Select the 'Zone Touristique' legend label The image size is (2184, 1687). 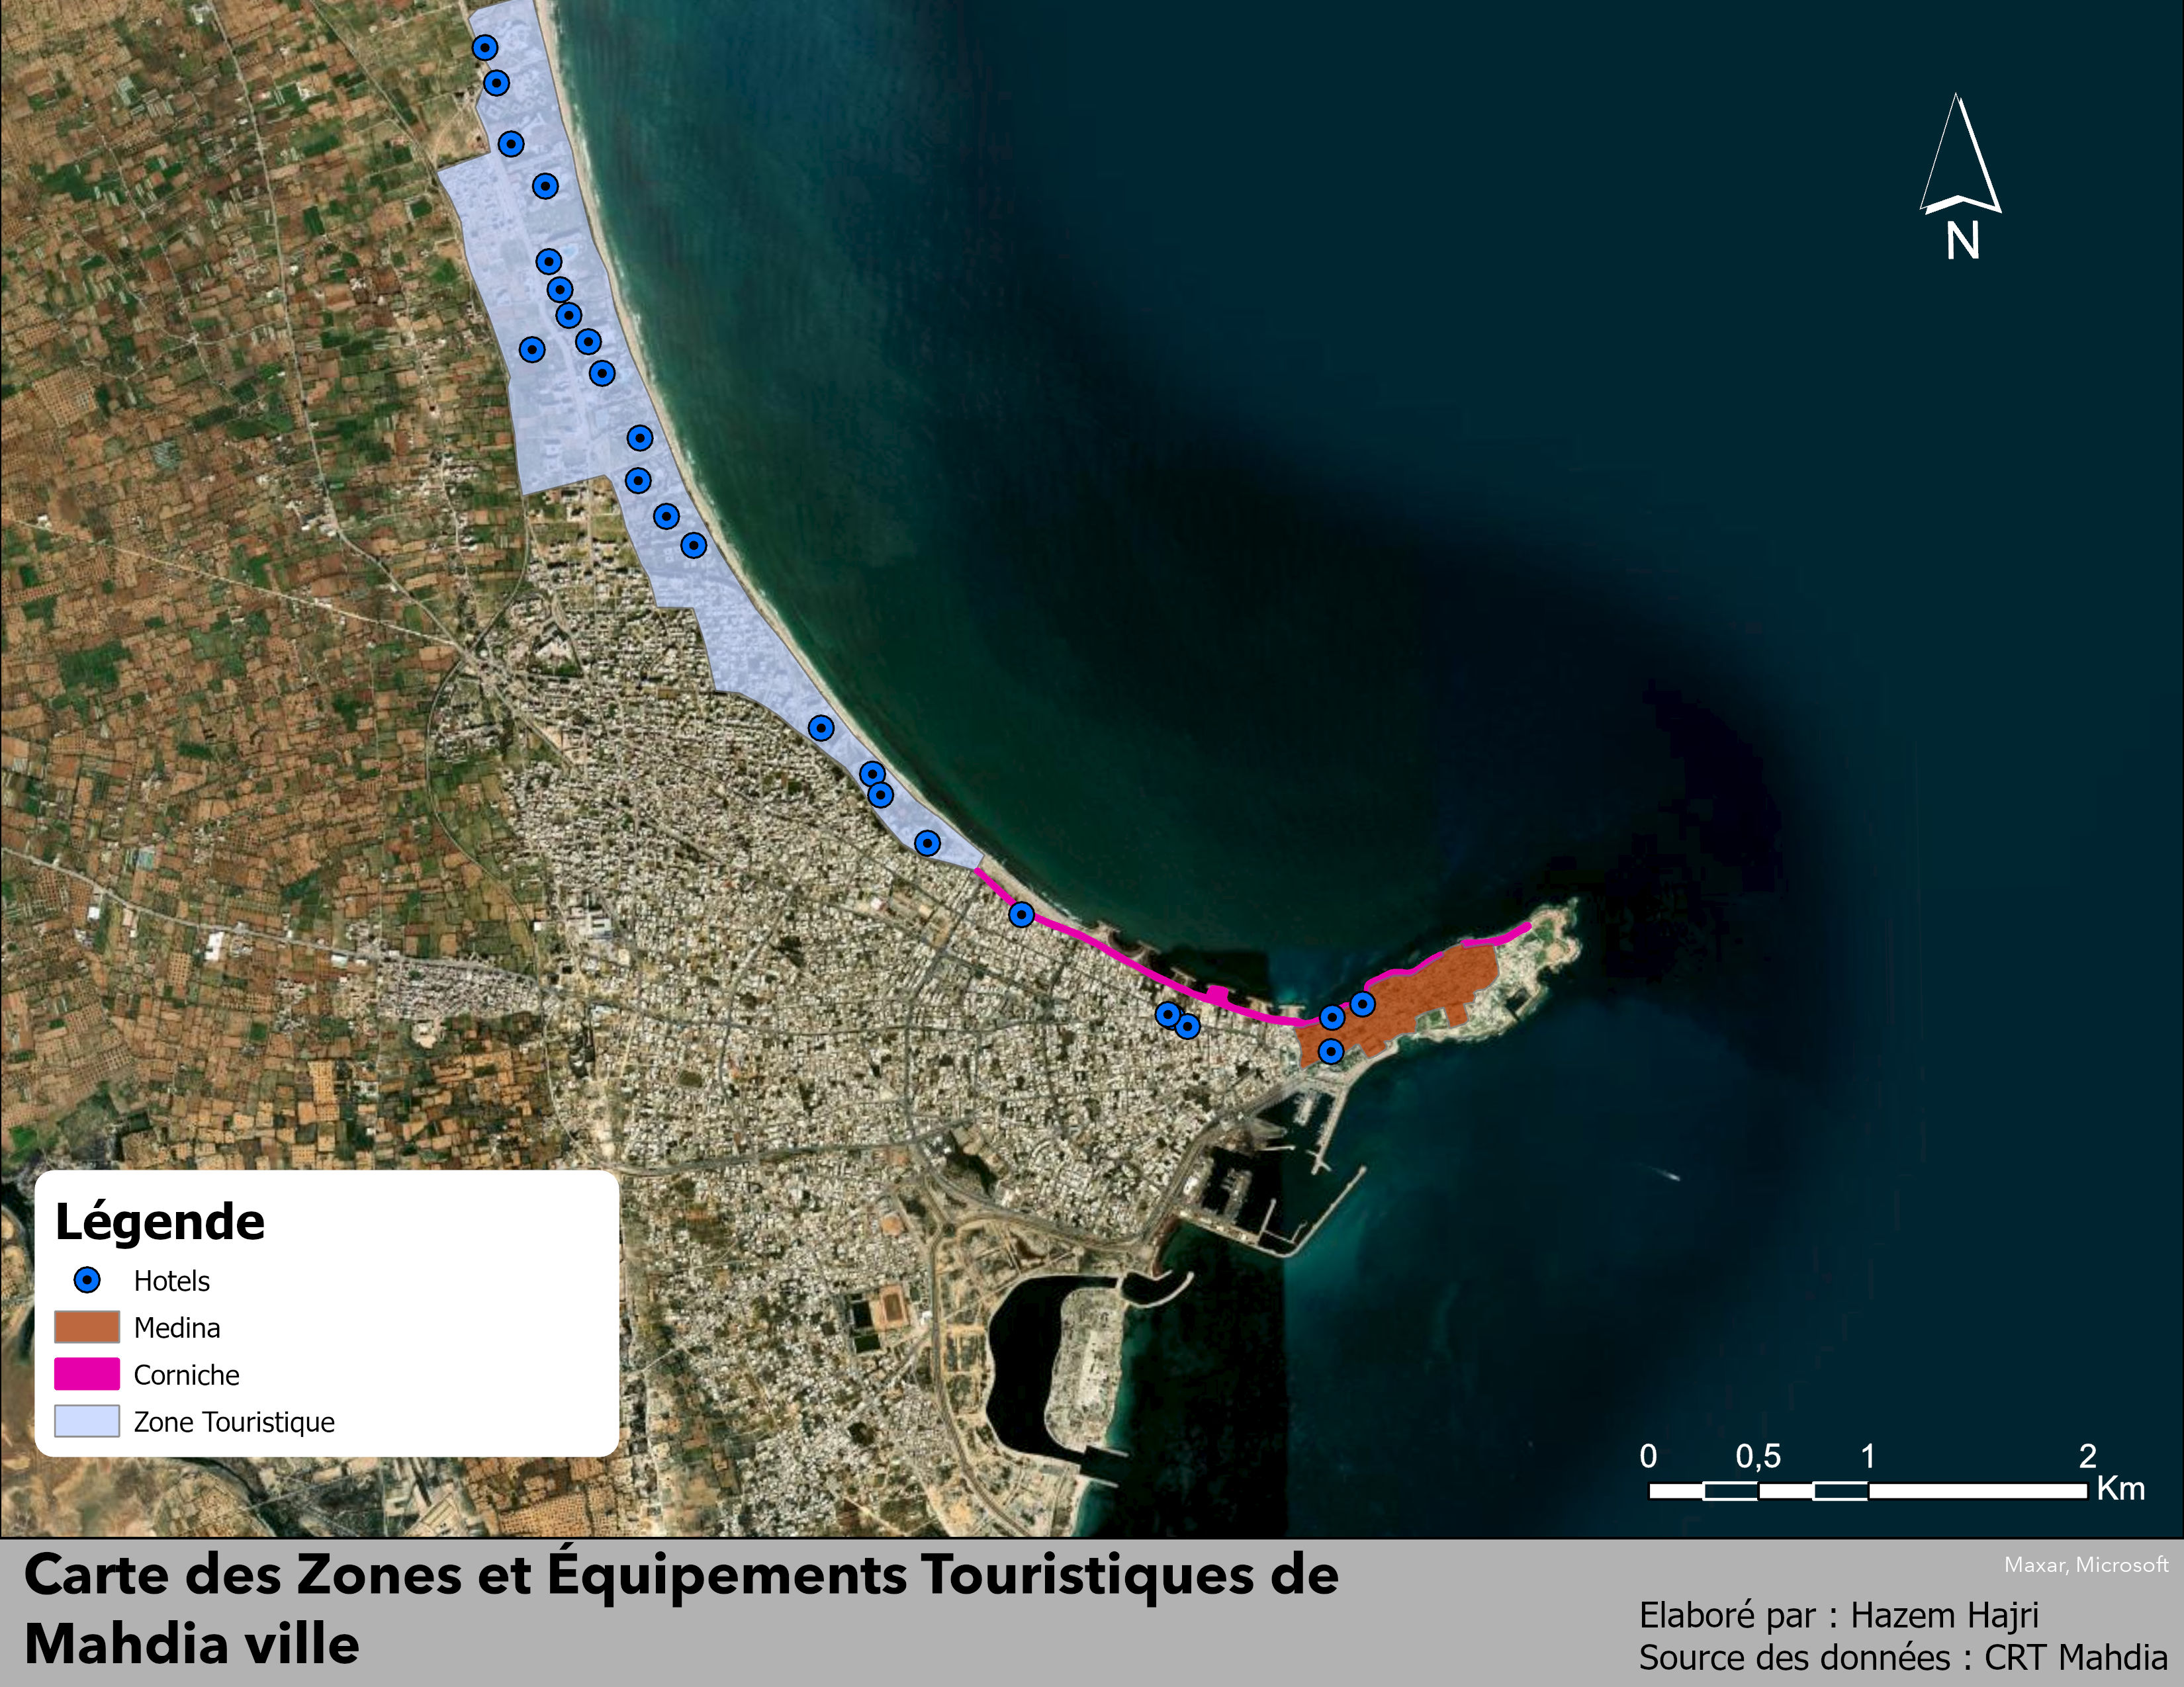click(234, 1421)
